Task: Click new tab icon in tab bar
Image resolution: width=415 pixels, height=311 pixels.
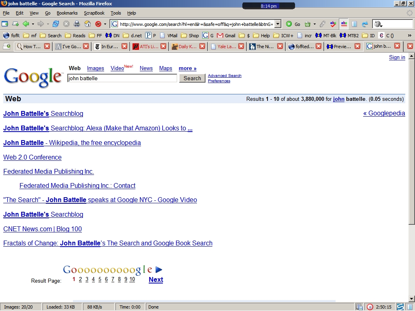Action: pyautogui.click(x=6, y=46)
